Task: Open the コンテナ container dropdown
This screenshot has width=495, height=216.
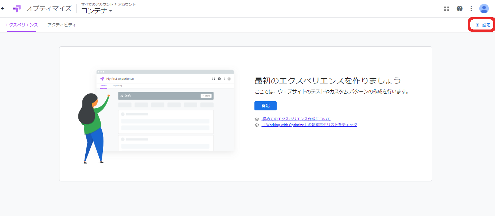Action: [x=97, y=11]
